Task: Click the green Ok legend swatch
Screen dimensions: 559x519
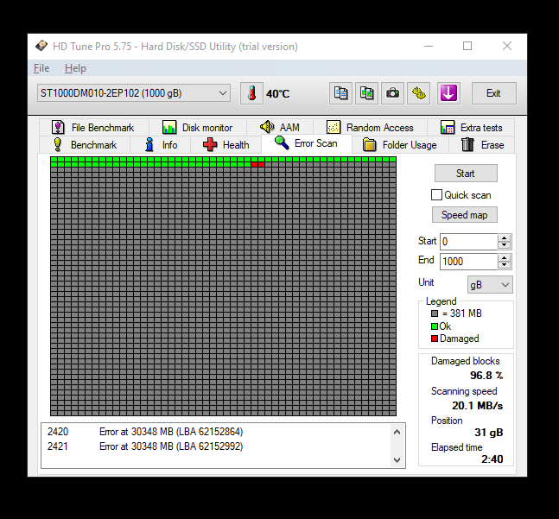Action: [x=435, y=326]
